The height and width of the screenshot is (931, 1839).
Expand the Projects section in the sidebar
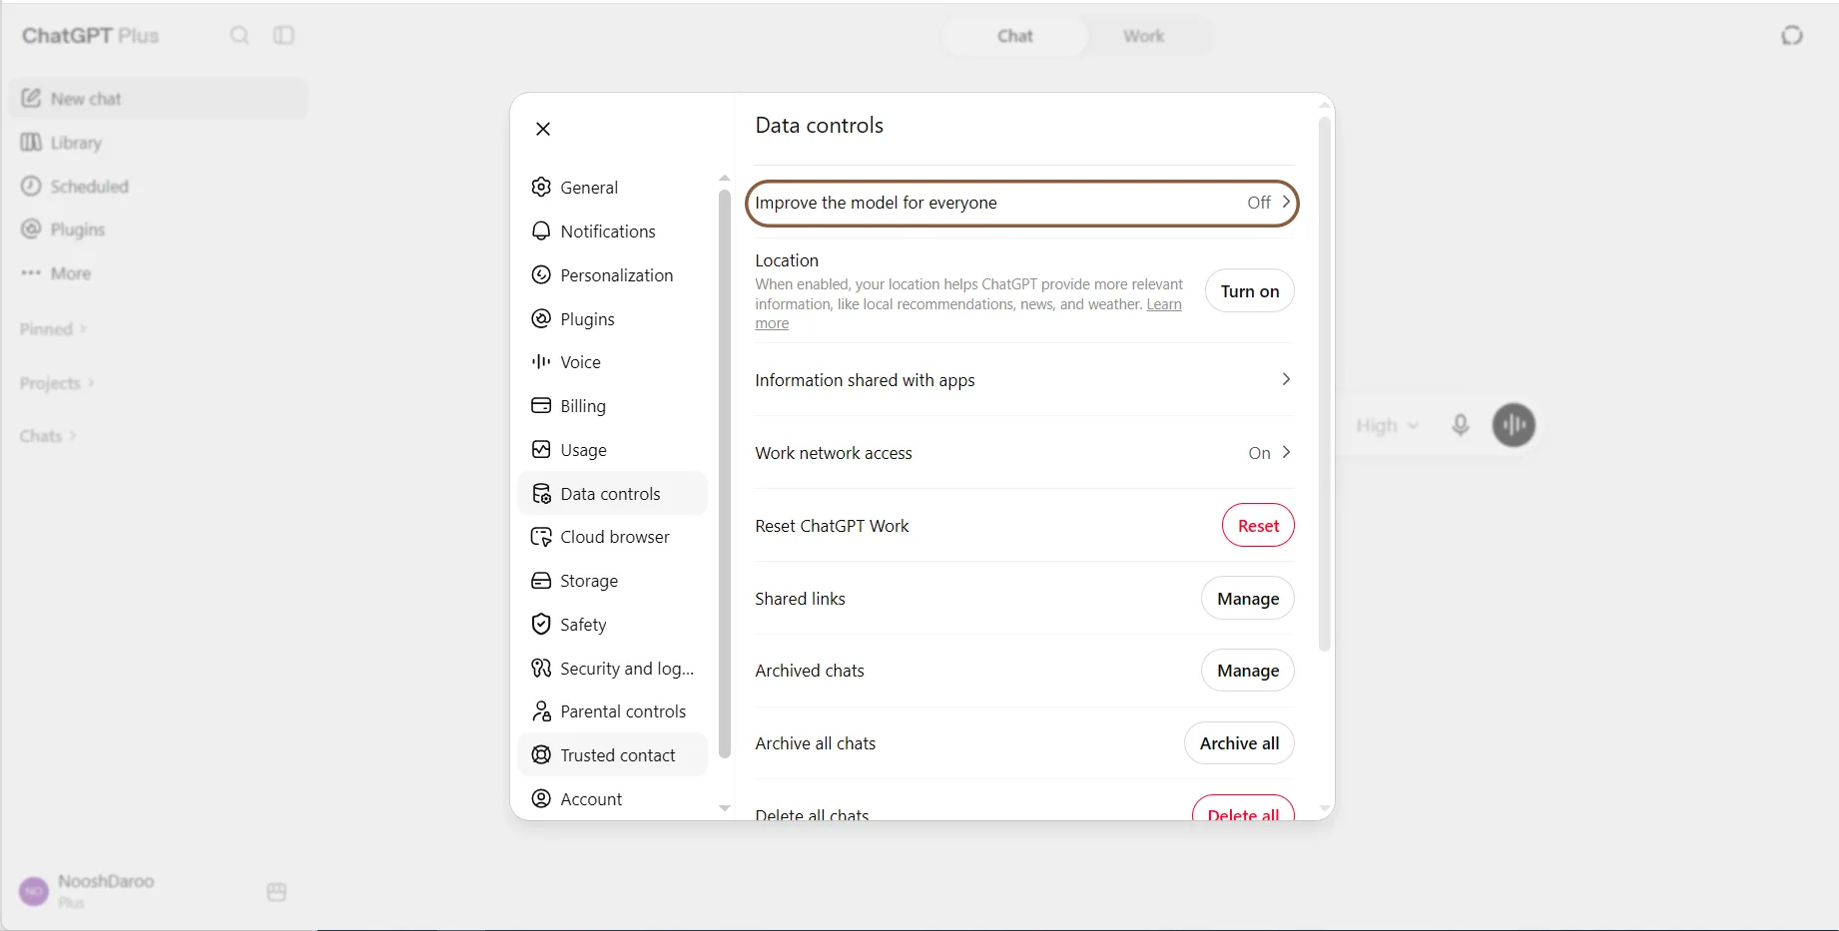57,383
